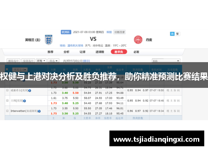
Task: Open info icon next to Interwetten
Action: click(x=39, y=111)
